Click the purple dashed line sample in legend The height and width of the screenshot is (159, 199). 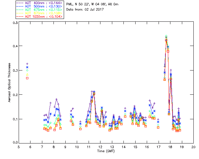coord(20,3)
